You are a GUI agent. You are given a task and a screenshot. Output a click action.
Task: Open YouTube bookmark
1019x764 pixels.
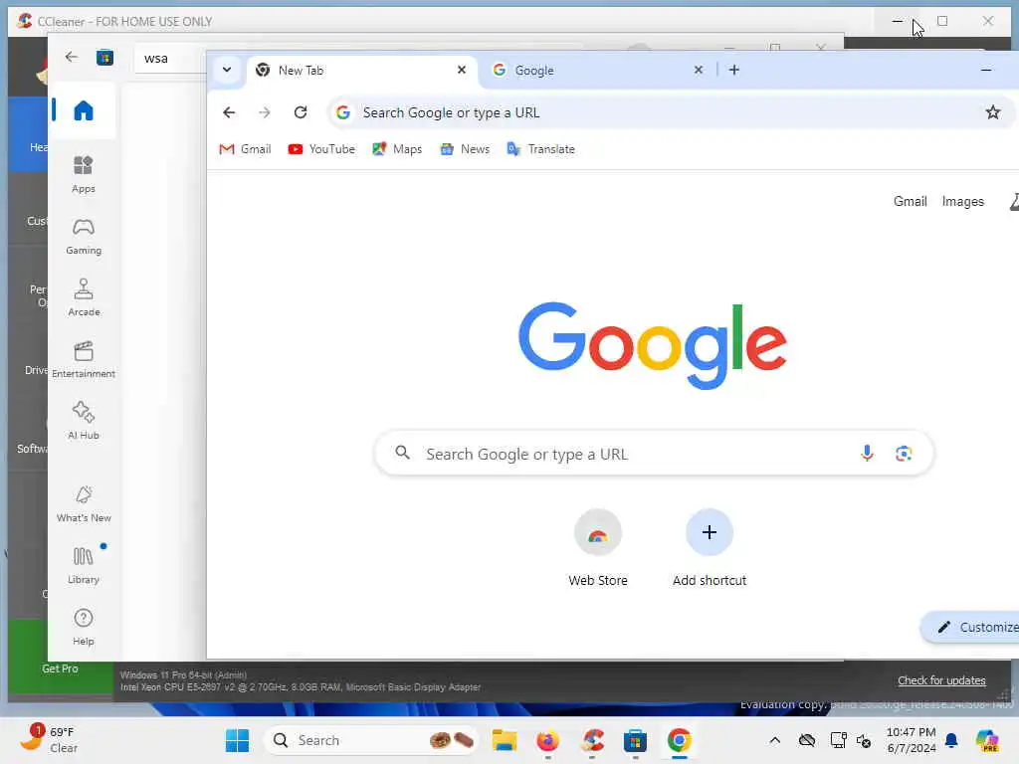point(321,149)
